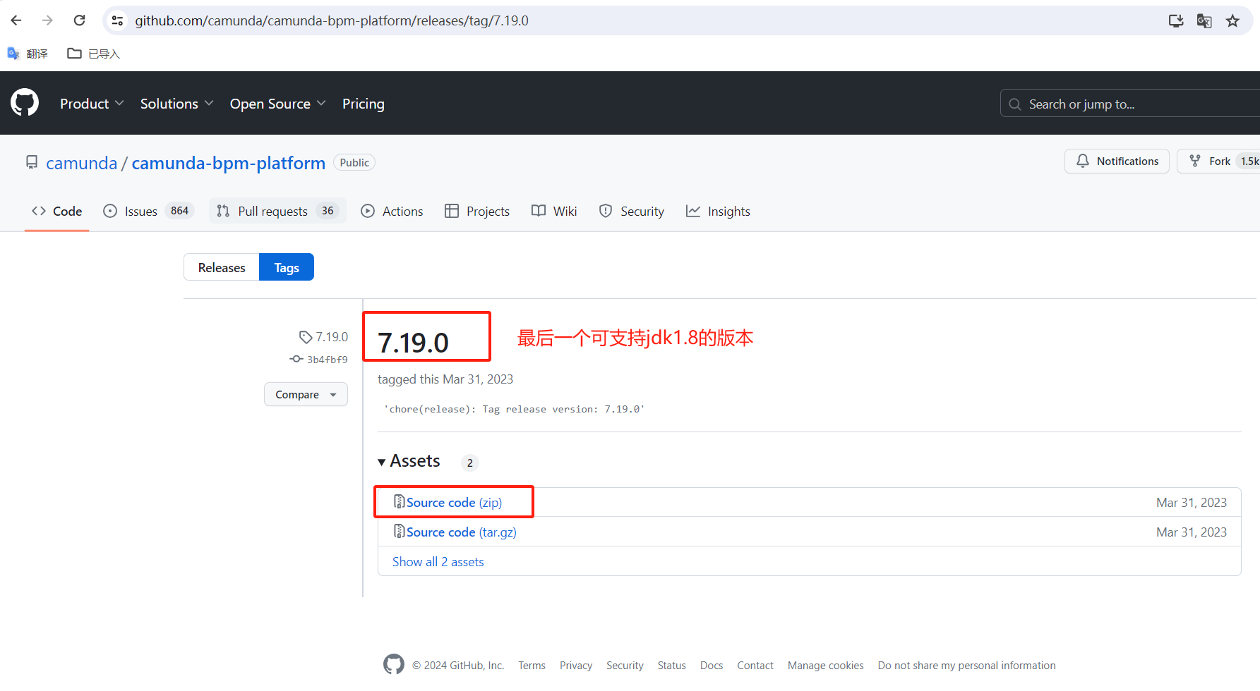Open the camunda-bpm-platform repository link

coord(229,163)
